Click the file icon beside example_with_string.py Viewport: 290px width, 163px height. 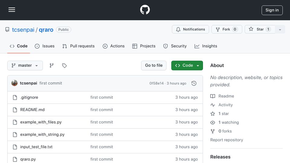(x=15, y=135)
